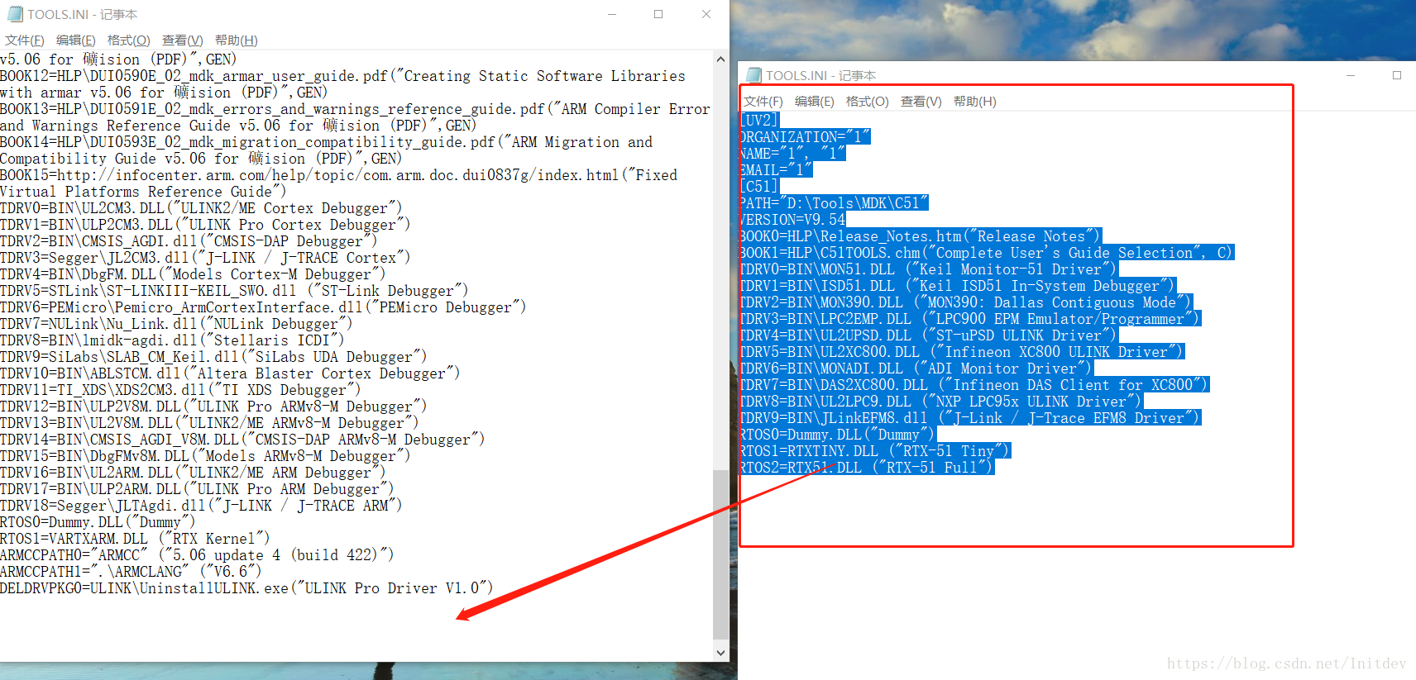Click the ORGANIZATION="1" line in right Notepad
The width and height of the screenshot is (1416, 680).
click(x=805, y=137)
